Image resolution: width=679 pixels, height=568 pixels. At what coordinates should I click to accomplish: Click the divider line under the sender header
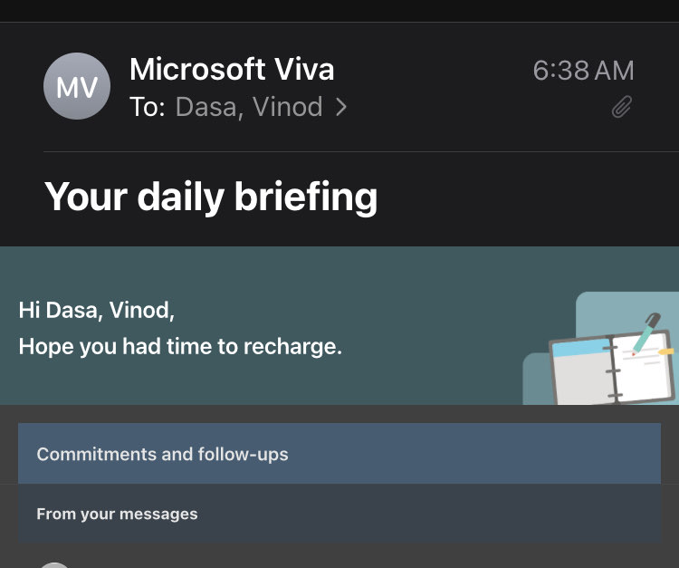tap(360, 151)
